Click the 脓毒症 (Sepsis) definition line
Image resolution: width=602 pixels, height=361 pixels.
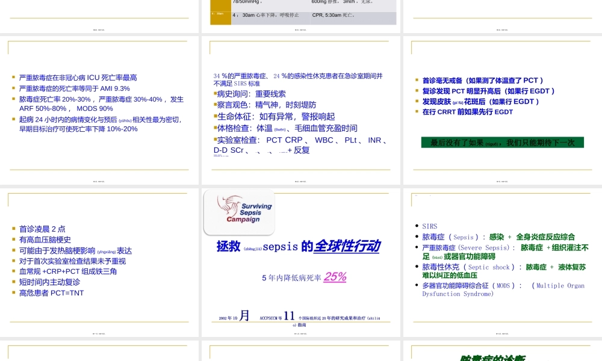click(498, 237)
